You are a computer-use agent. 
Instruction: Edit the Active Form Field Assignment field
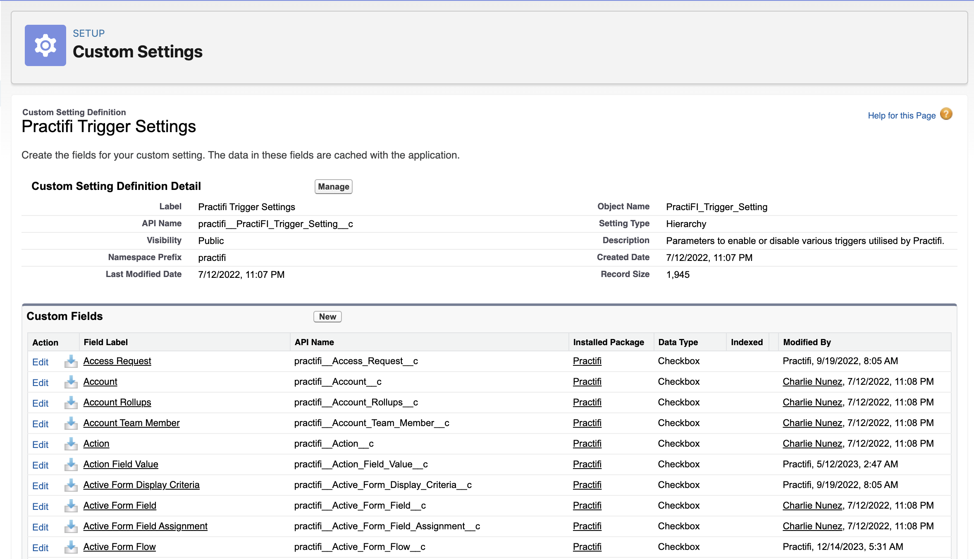[x=41, y=527]
